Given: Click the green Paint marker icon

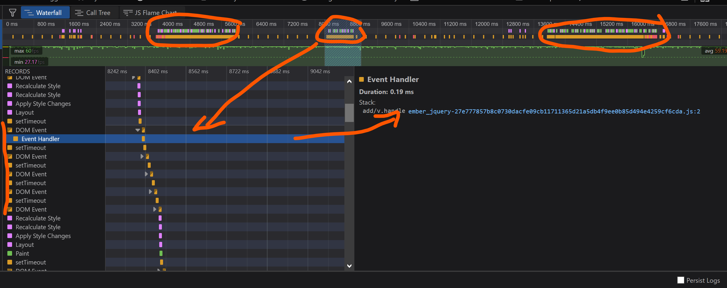Looking at the screenshot, I should [10, 253].
